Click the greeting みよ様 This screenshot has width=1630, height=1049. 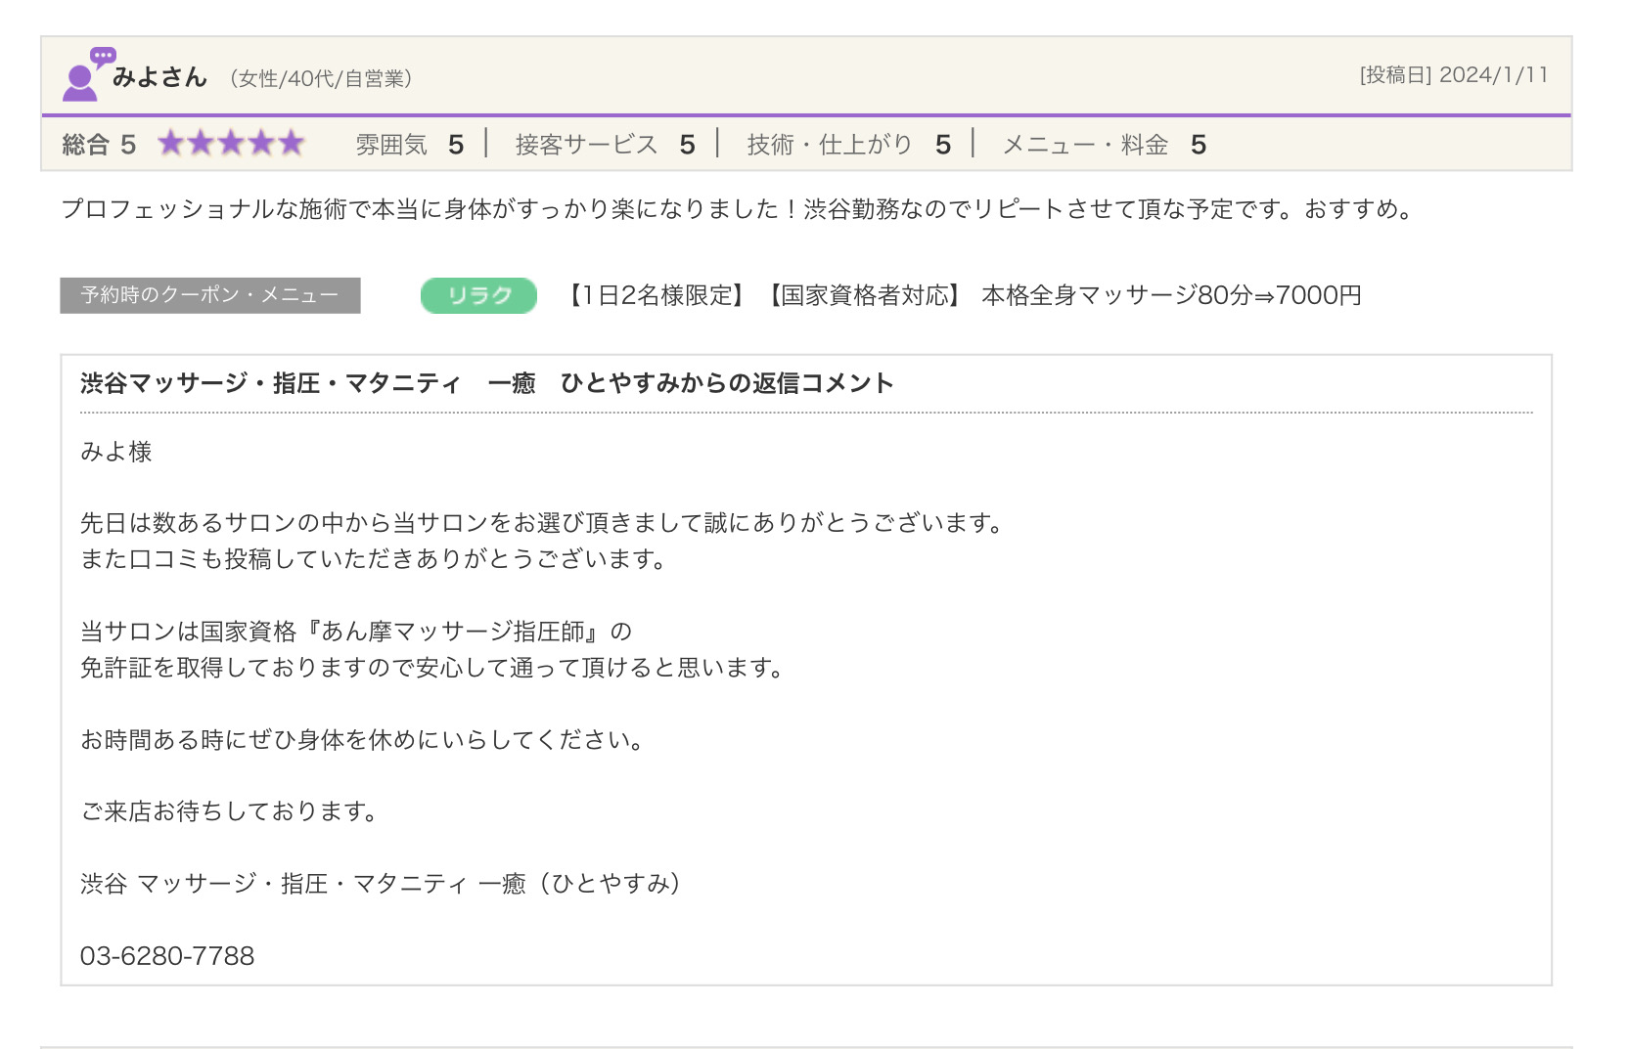116,452
